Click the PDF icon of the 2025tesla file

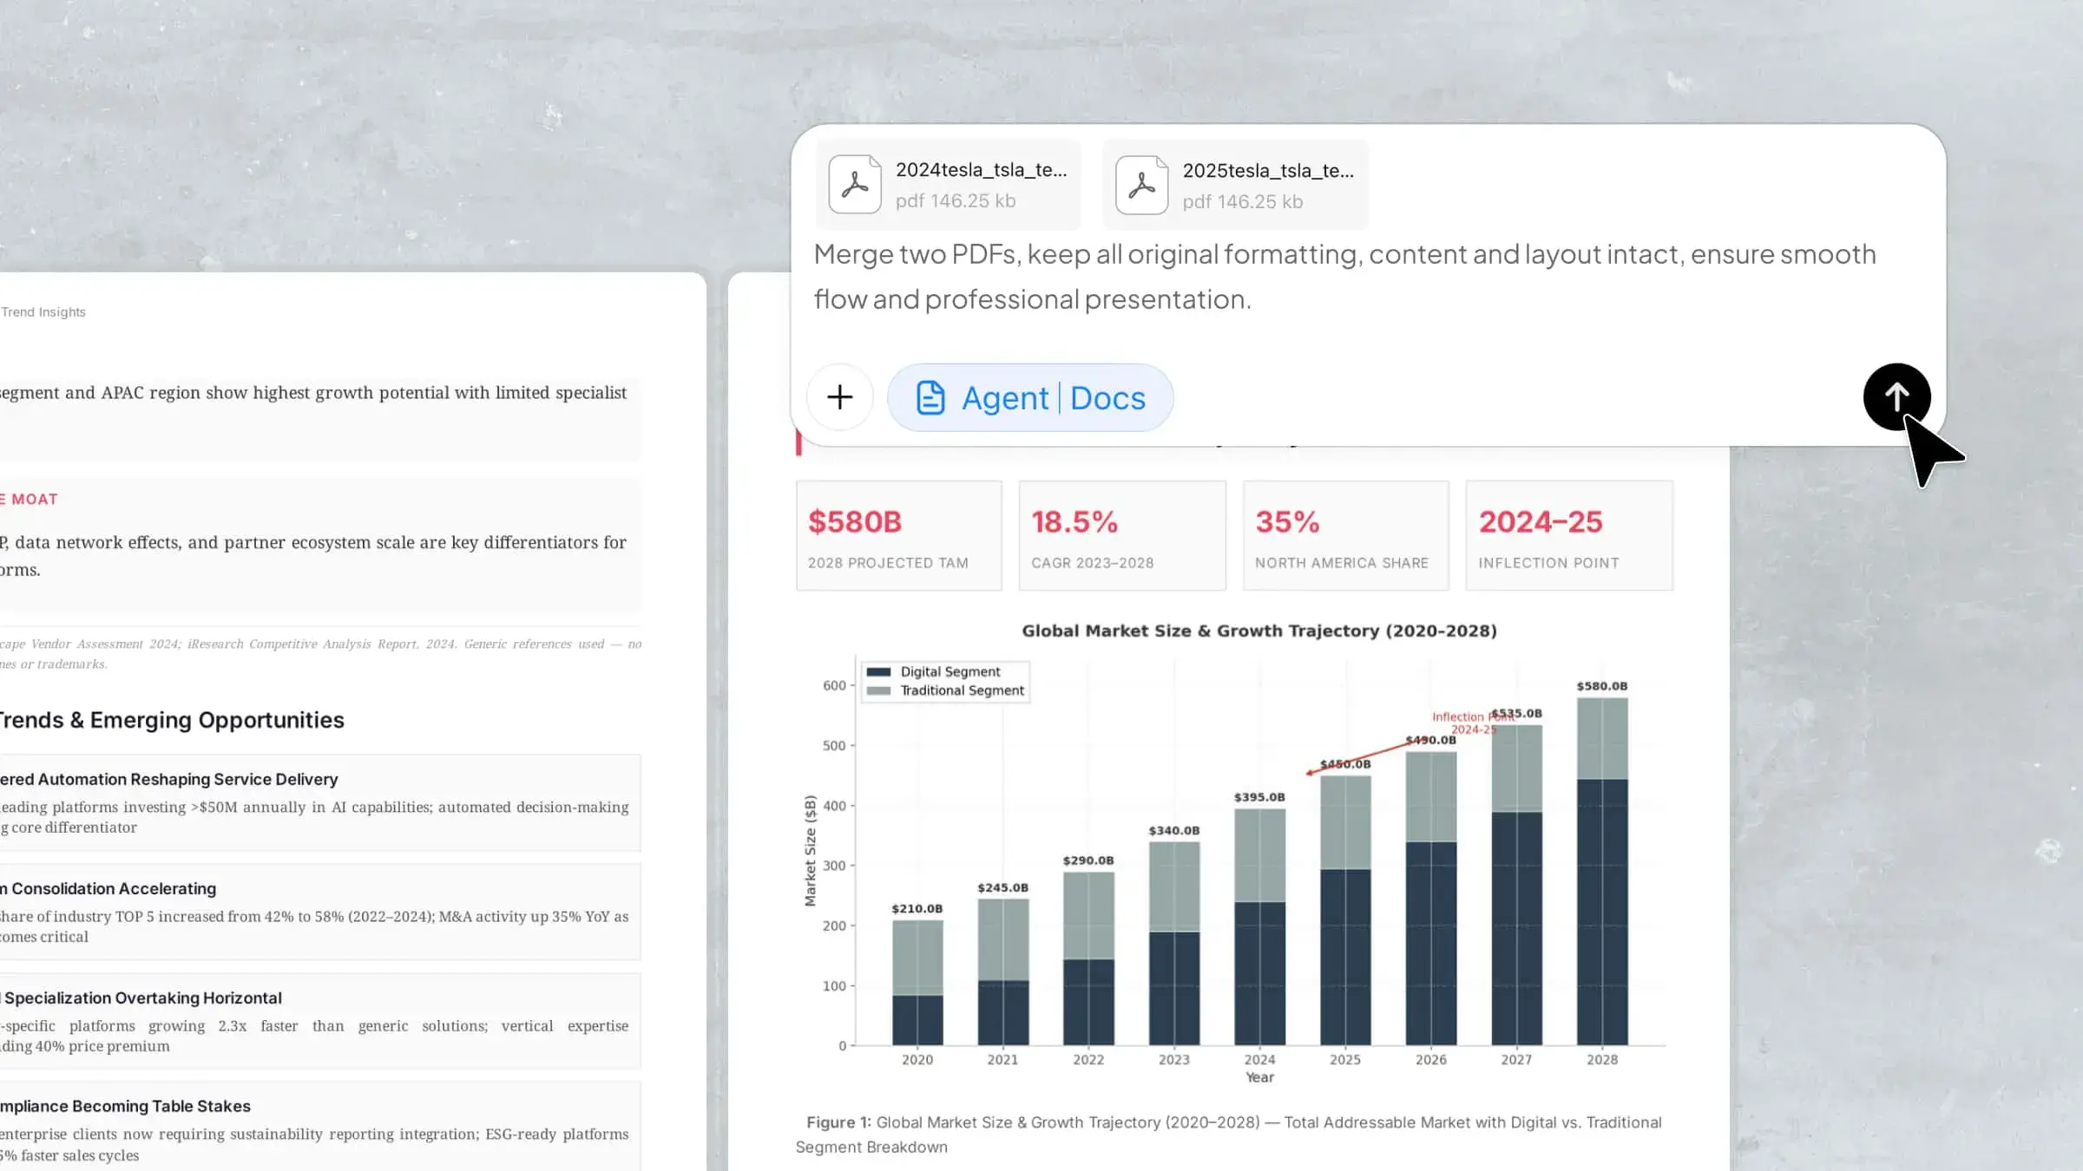point(1141,185)
